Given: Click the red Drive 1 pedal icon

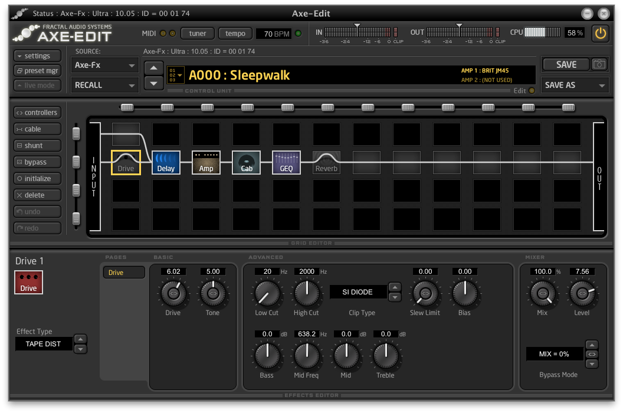Looking at the screenshot, I should [28, 282].
